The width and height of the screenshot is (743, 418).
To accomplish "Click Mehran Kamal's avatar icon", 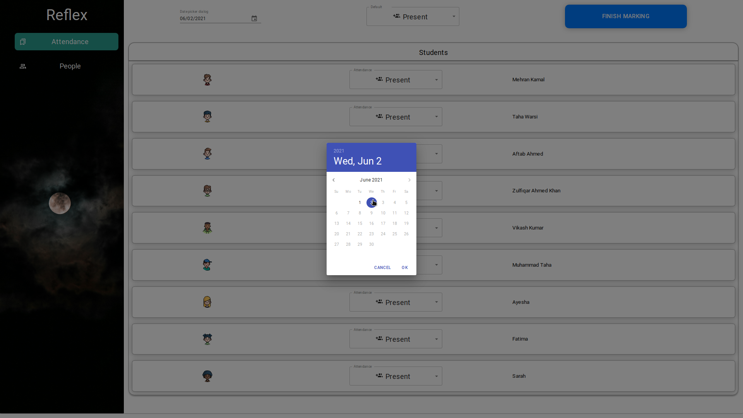I will click(x=207, y=80).
